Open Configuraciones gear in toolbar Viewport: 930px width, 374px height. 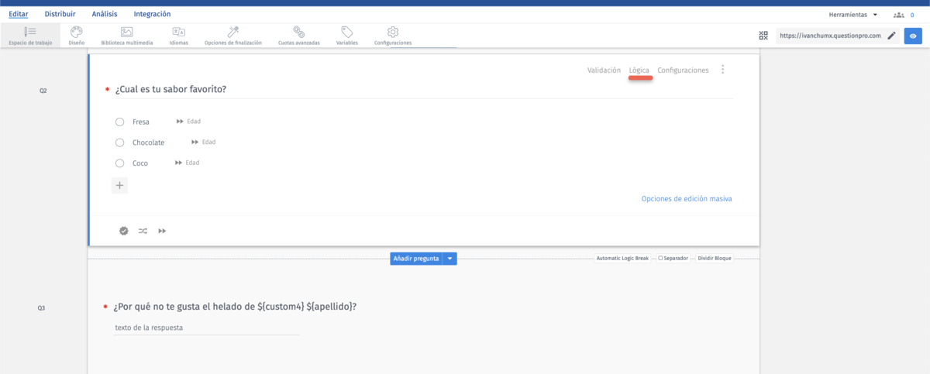(x=393, y=36)
